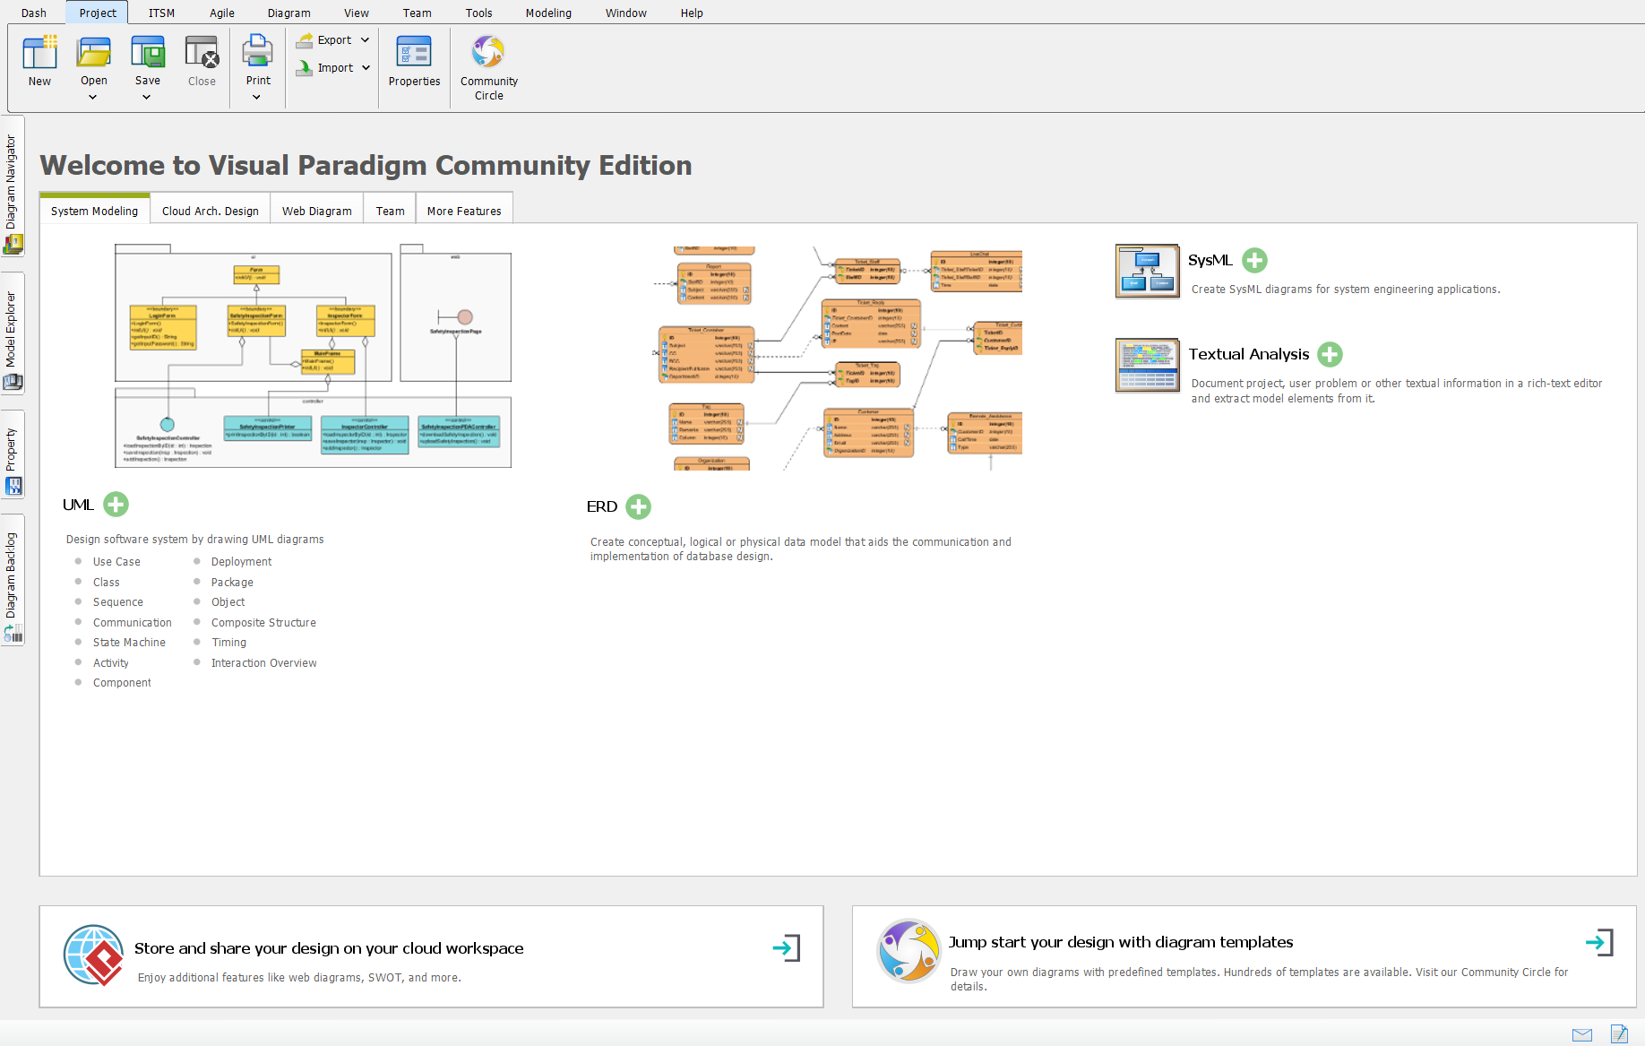Click the green plus next to Textual Analysis
Image resolution: width=1645 pixels, height=1046 pixels.
coord(1331,354)
